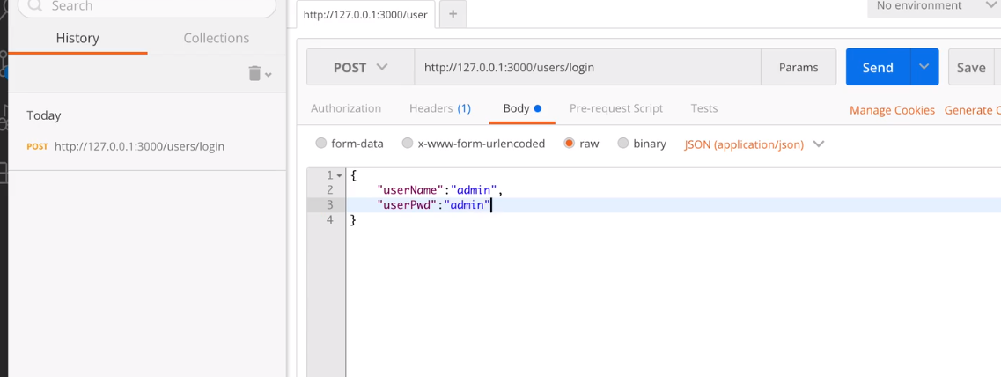This screenshot has width=1001, height=377.
Task: Open Manage Cookies link
Action: click(x=892, y=110)
